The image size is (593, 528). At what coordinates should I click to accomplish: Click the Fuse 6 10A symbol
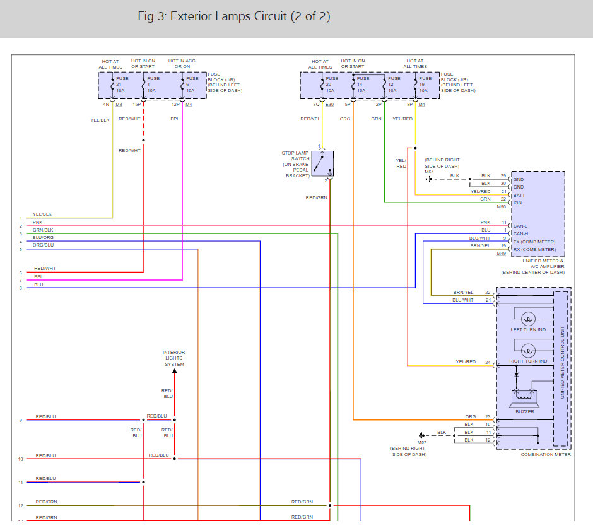pos(182,85)
